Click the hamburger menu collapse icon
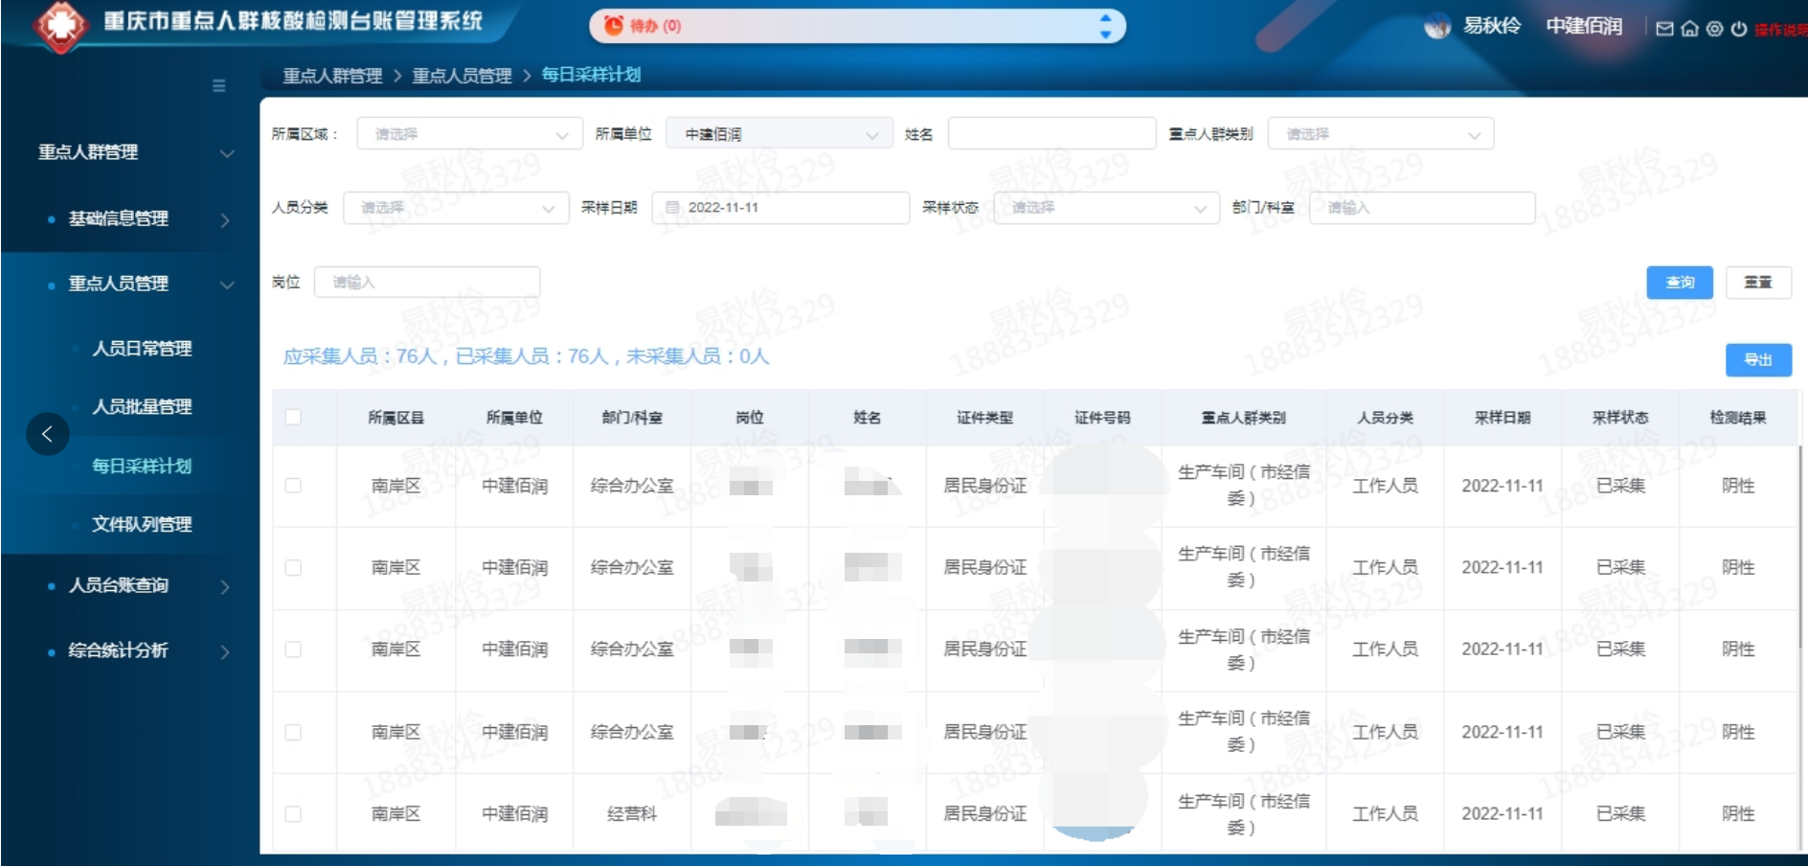This screenshot has width=1808, height=866. (218, 85)
